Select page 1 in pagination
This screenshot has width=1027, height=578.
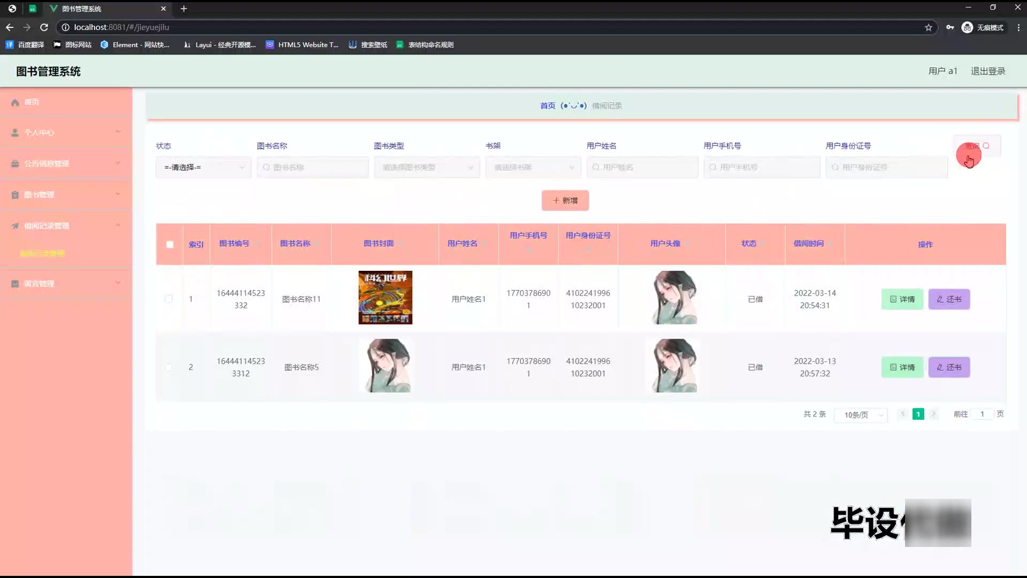coord(918,414)
